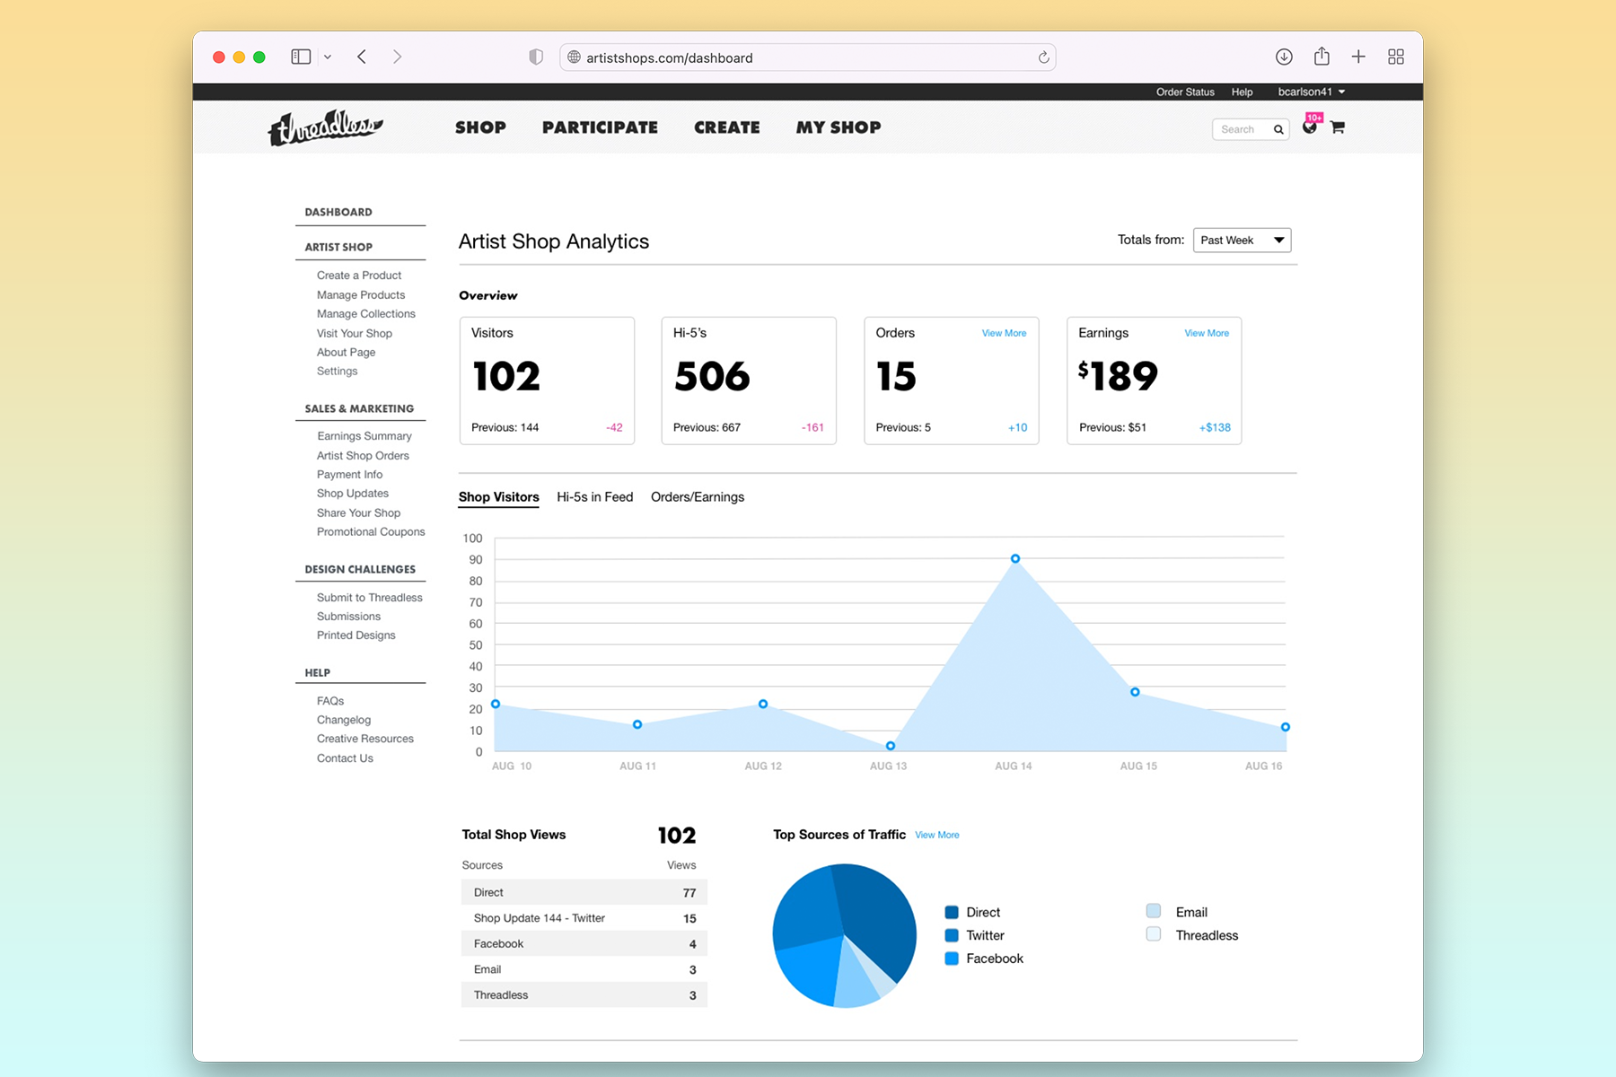The image size is (1616, 1077).
Task: Click View More beside Top Sources of Traffic
Action: (937, 835)
